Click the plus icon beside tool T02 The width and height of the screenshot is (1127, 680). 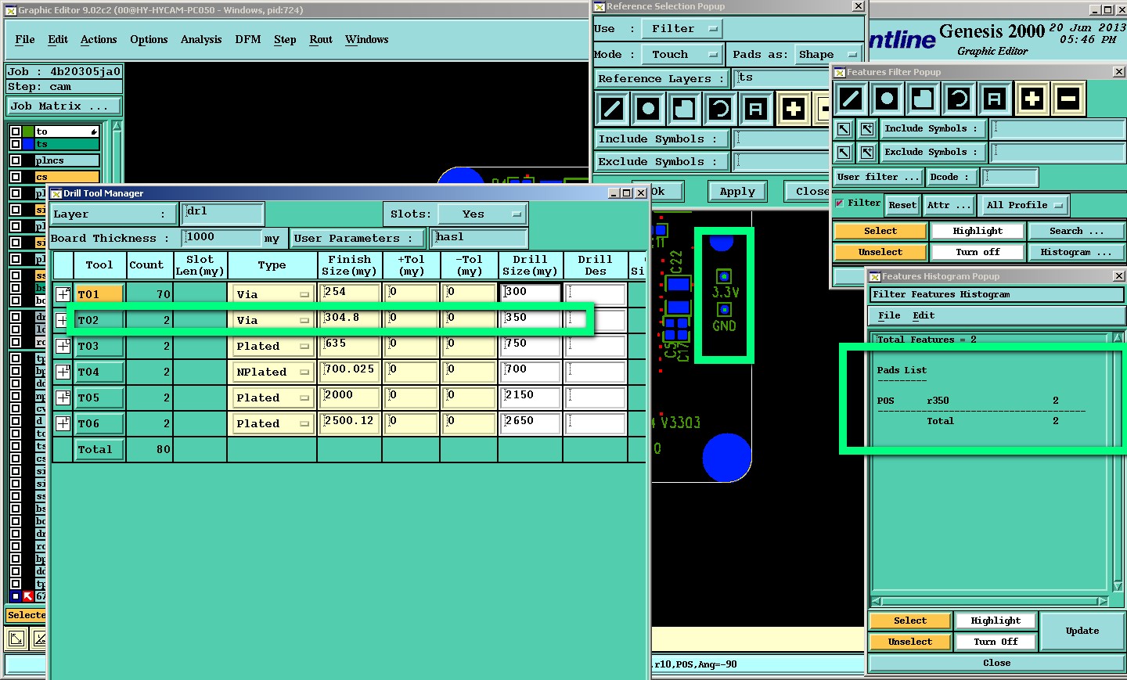[x=63, y=320]
